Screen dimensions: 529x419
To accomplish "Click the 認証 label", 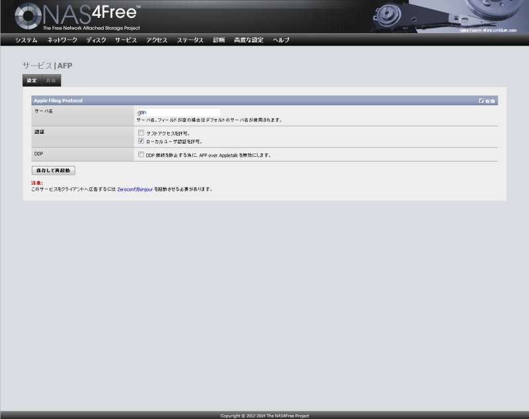I will click(x=40, y=132).
